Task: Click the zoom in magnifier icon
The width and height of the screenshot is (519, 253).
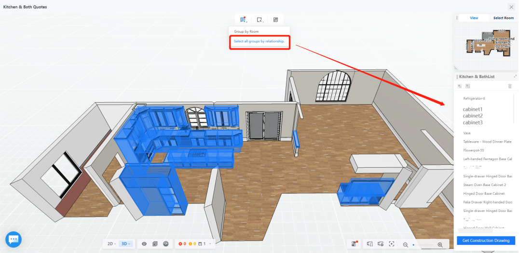Action: tap(440, 244)
